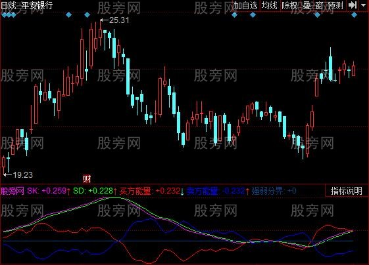This screenshot has width=369, height=265.
Task: Open the 预测 prediction feature
Action: [x=335, y=5]
